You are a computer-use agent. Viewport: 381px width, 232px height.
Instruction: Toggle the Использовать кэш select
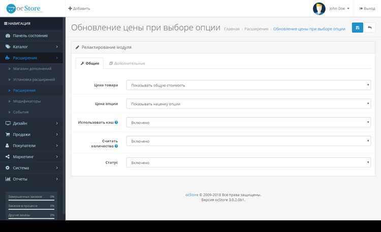[248, 122]
